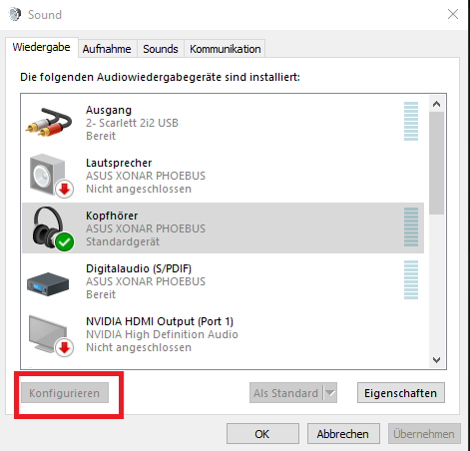
Task: Click the Lautsprecher speaker icon
Action: [x=51, y=176]
